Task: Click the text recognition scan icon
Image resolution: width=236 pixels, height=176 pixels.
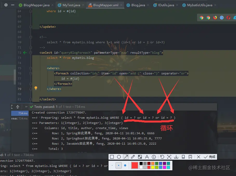Action: 169,157
